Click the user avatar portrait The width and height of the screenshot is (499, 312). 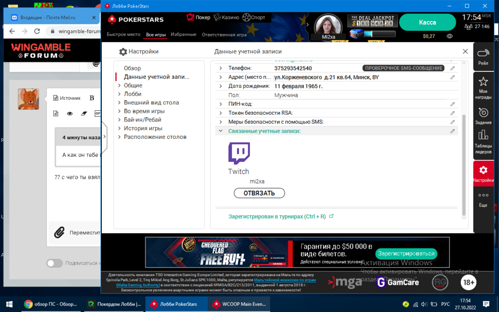coord(328,25)
